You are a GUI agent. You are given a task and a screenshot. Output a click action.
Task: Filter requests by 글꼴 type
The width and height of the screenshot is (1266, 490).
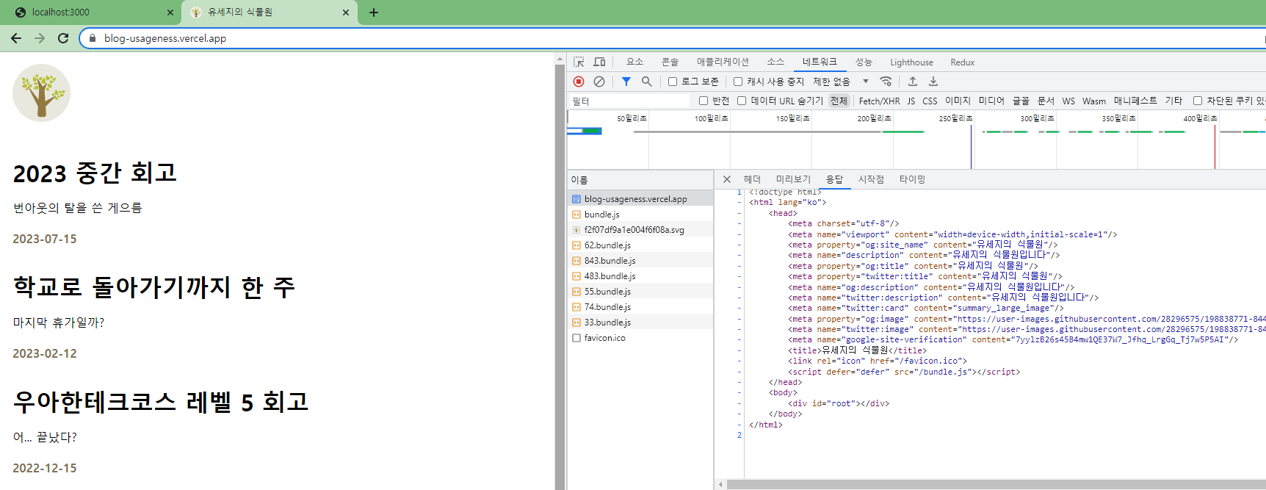(x=1021, y=101)
